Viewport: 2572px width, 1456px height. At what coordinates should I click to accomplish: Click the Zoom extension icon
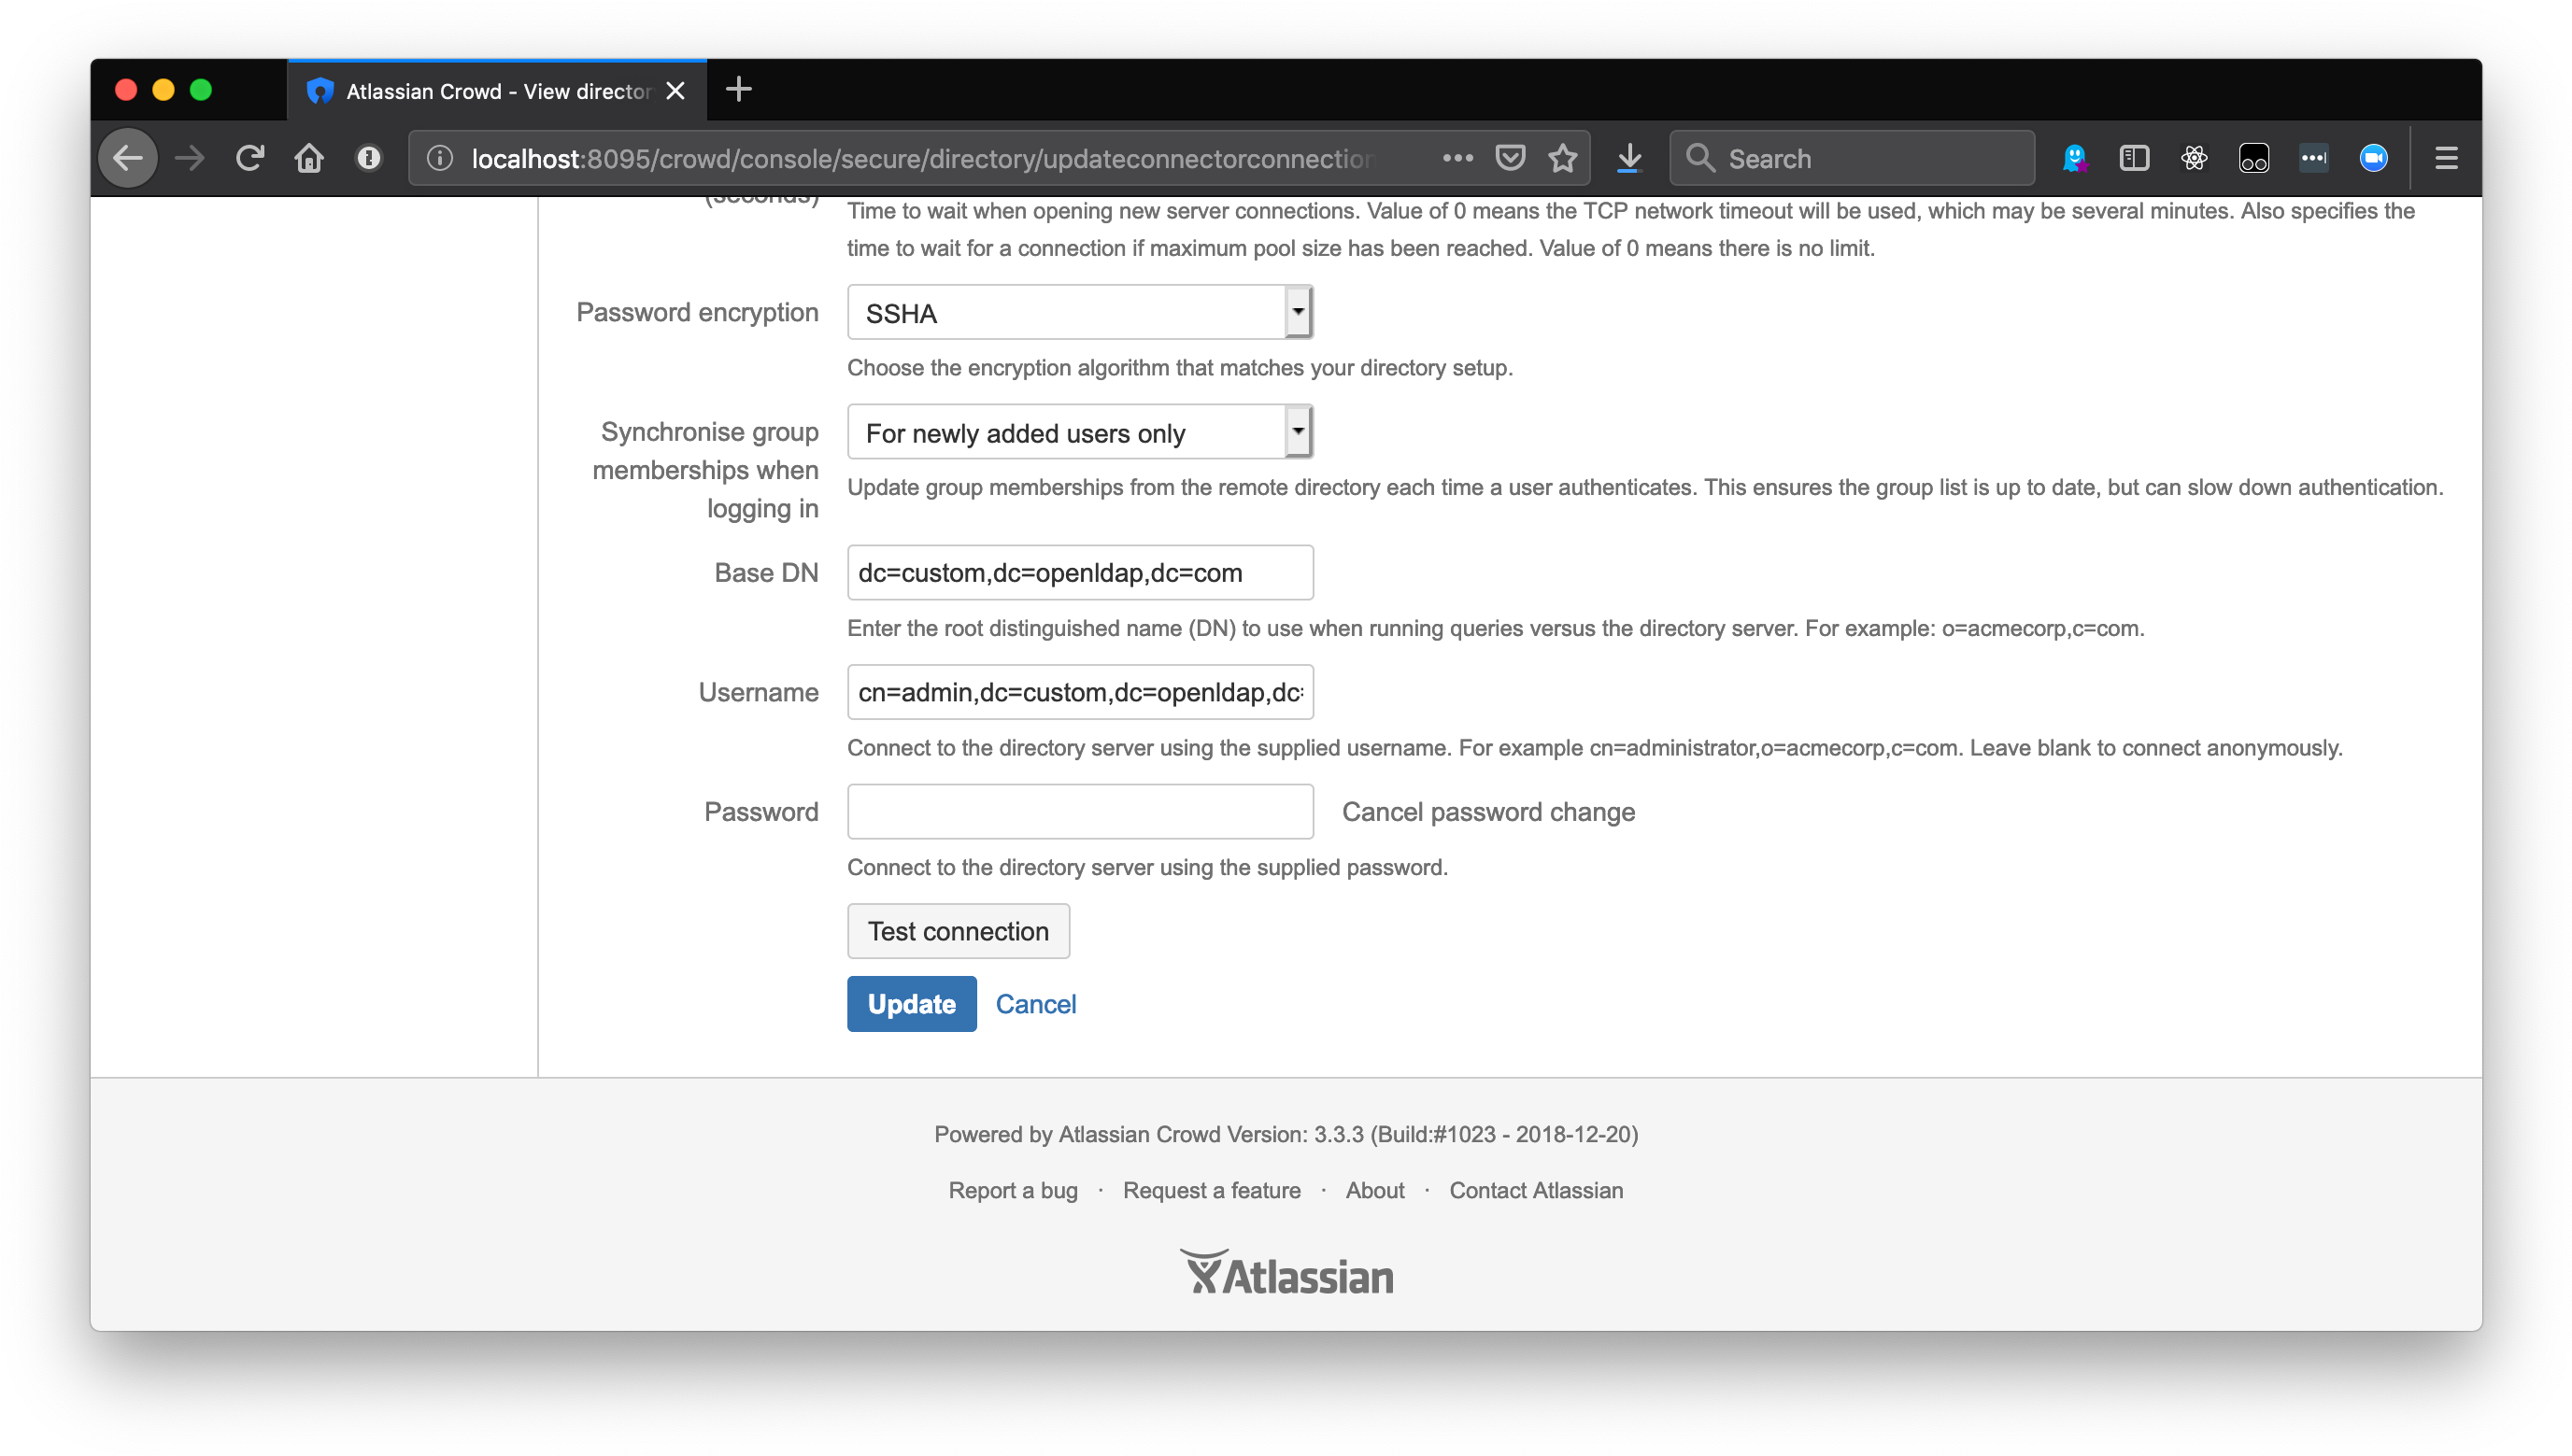(x=2373, y=158)
